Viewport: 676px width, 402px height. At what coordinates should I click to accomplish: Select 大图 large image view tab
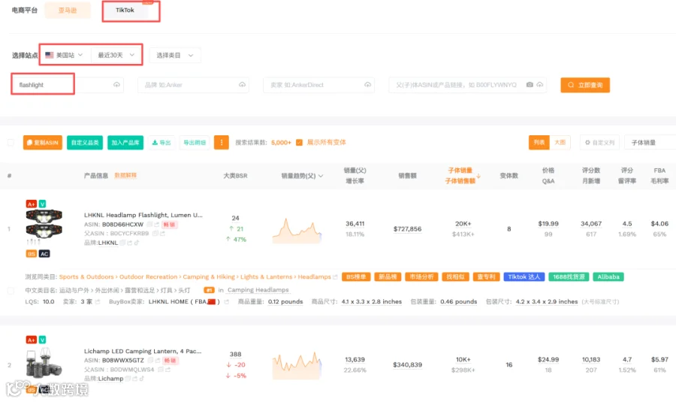[x=560, y=142]
